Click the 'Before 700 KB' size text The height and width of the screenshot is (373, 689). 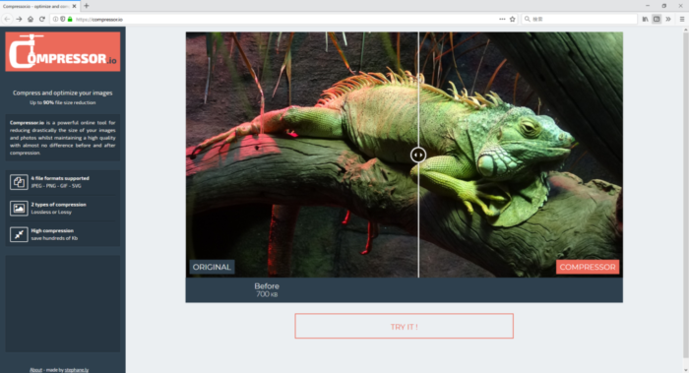[x=267, y=290]
